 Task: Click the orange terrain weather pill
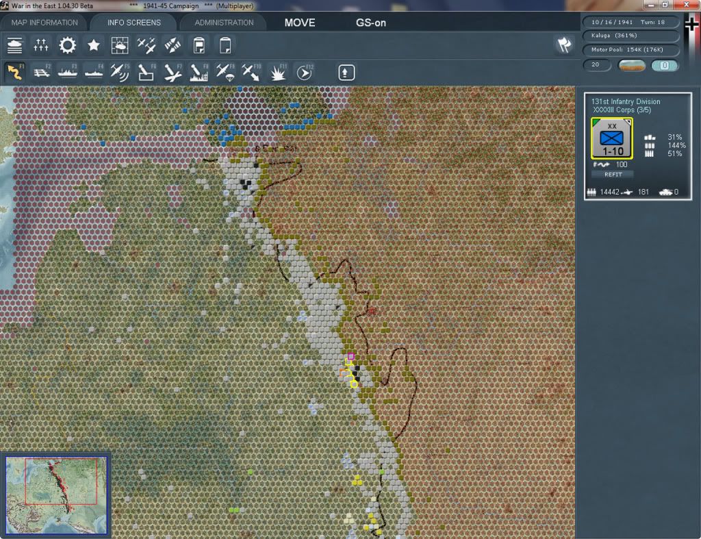point(631,65)
